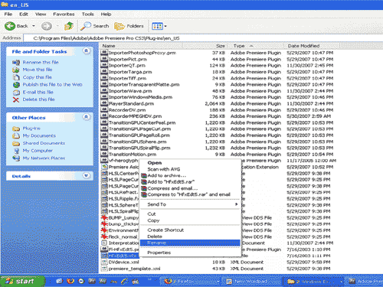The width and height of the screenshot is (383, 287).
Task: Open the Views dropdown button
Action: [159, 26]
